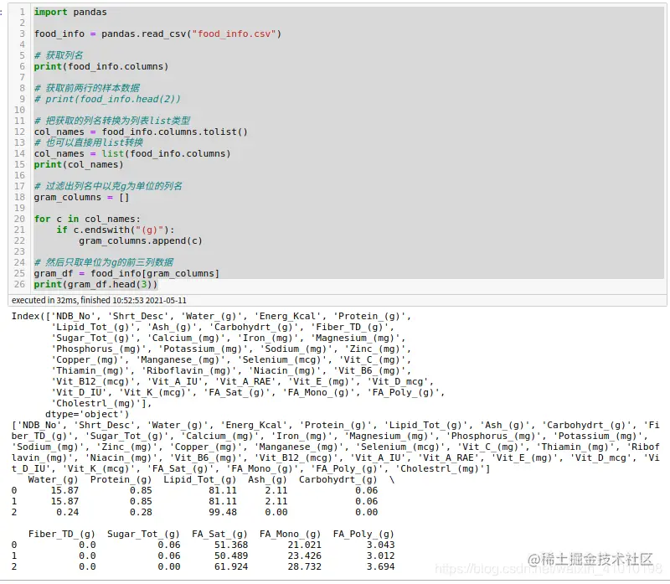The width and height of the screenshot is (670, 584).
Task: Click the comment on line 24
Action: [104, 262]
